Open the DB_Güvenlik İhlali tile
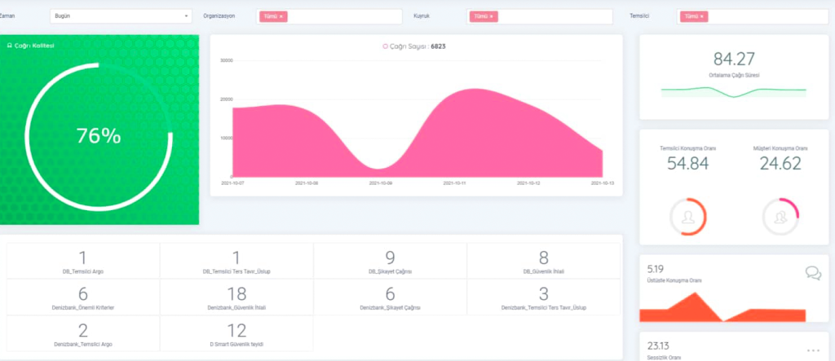This screenshot has height=361, width=835. pyautogui.click(x=543, y=261)
